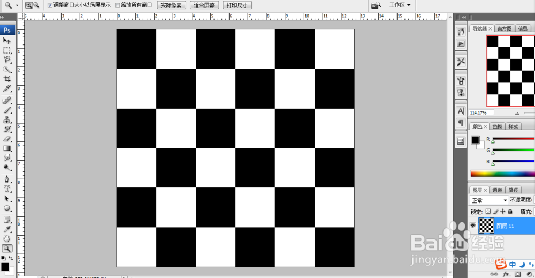Open the Brushes panel icon in dock

461,80
